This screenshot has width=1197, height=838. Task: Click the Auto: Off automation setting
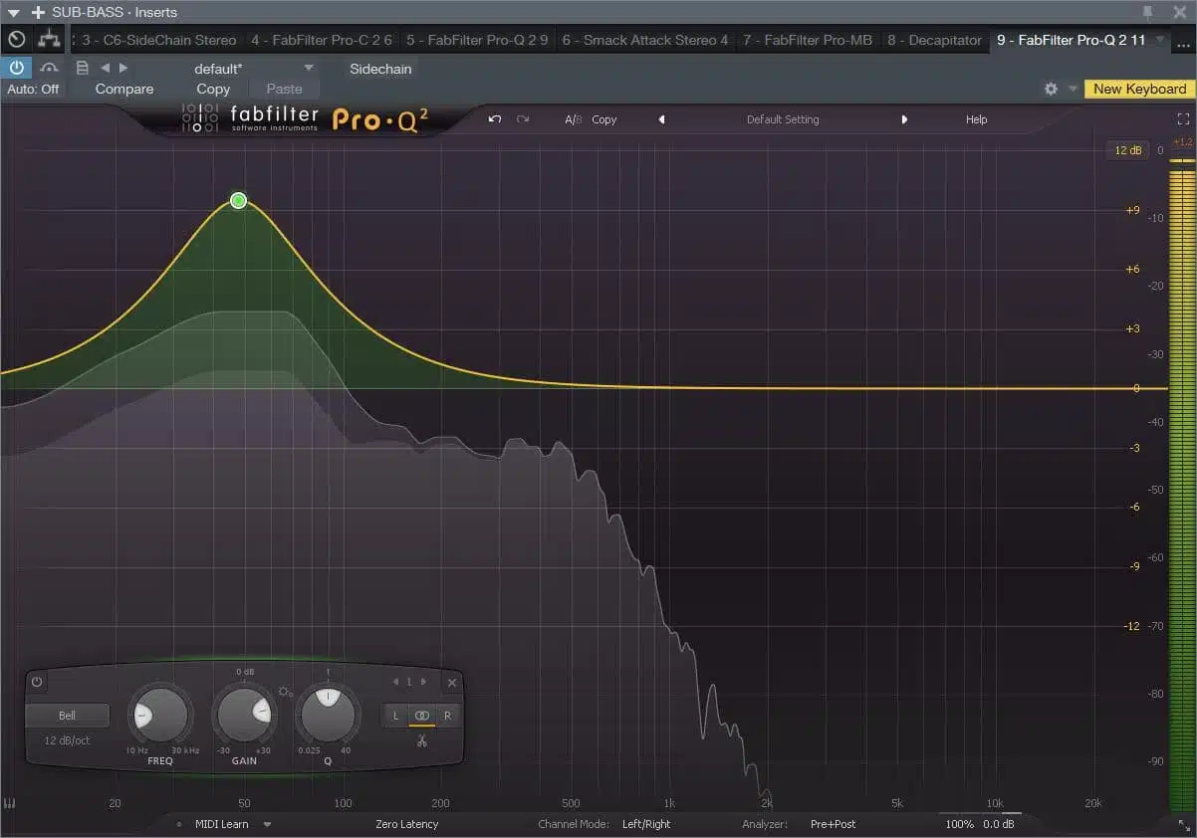(x=33, y=89)
